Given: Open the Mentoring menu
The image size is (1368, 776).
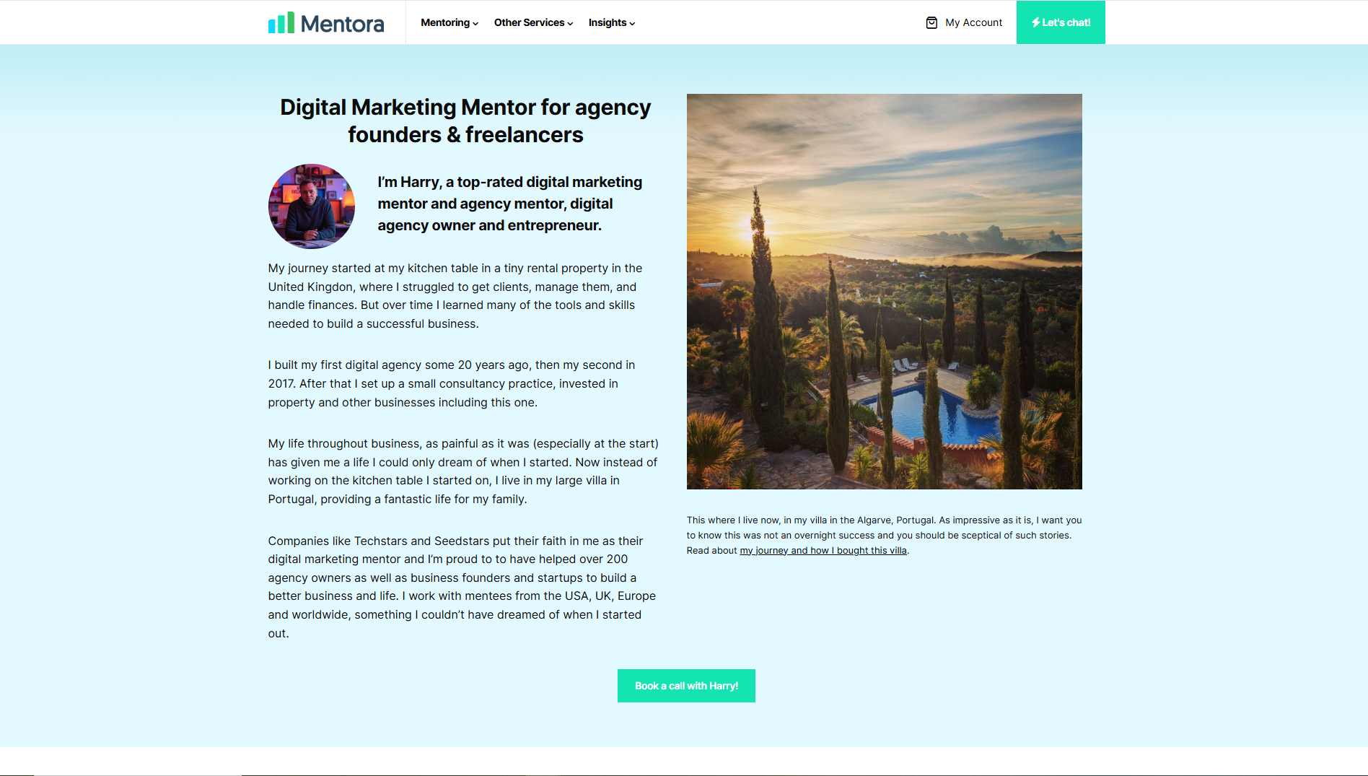Looking at the screenshot, I should point(450,22).
